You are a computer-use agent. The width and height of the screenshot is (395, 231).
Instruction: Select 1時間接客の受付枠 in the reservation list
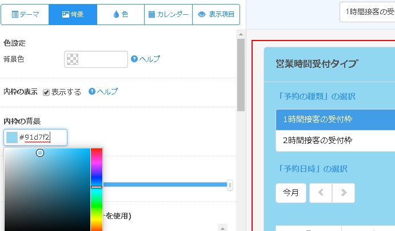tap(336, 119)
